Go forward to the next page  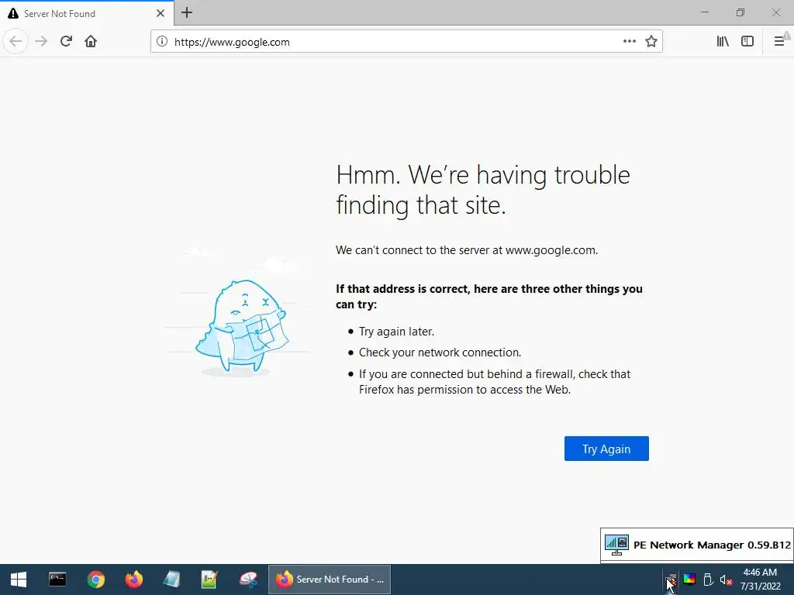click(x=41, y=42)
